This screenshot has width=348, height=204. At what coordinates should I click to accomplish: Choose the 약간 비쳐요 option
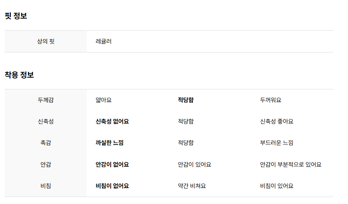click(192, 186)
